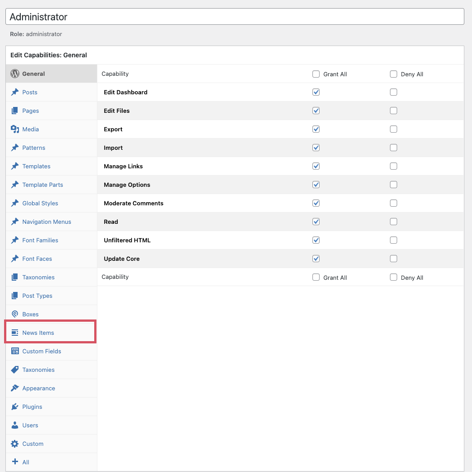Click the plus icon beside All
The height and width of the screenshot is (472, 472).
15,462
